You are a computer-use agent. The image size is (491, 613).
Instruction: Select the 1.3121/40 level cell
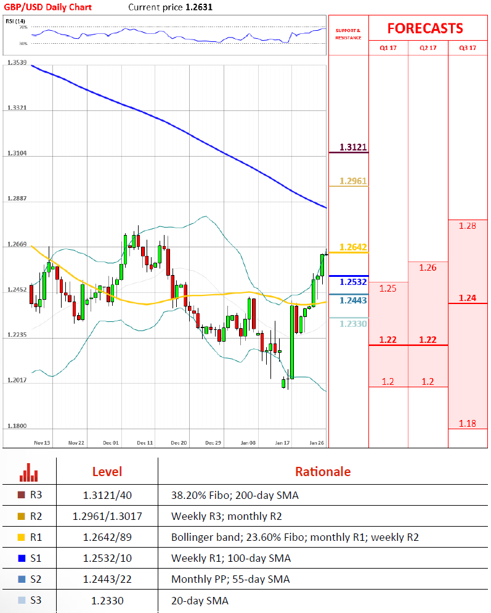pyautogui.click(x=107, y=495)
